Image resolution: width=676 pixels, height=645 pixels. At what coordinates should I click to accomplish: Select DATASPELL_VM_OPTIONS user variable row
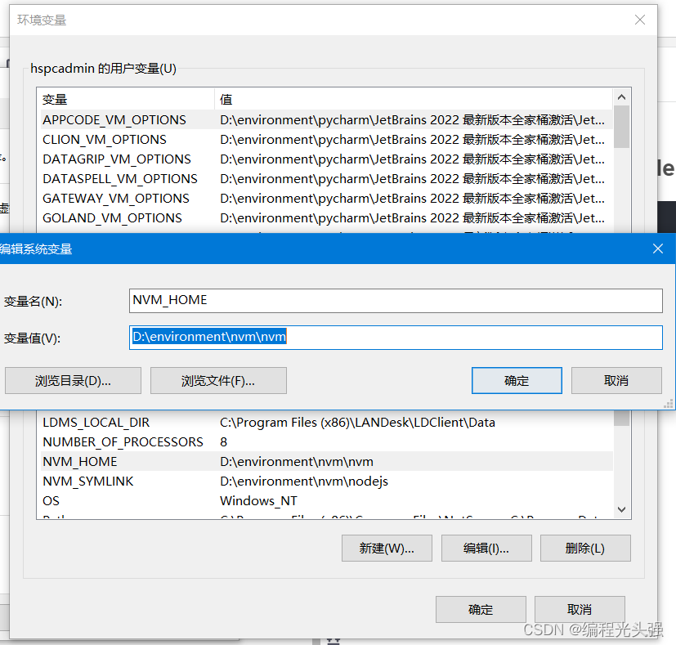coord(326,179)
